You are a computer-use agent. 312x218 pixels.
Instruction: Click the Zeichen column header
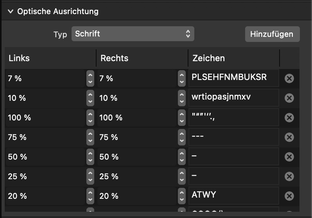click(x=233, y=58)
